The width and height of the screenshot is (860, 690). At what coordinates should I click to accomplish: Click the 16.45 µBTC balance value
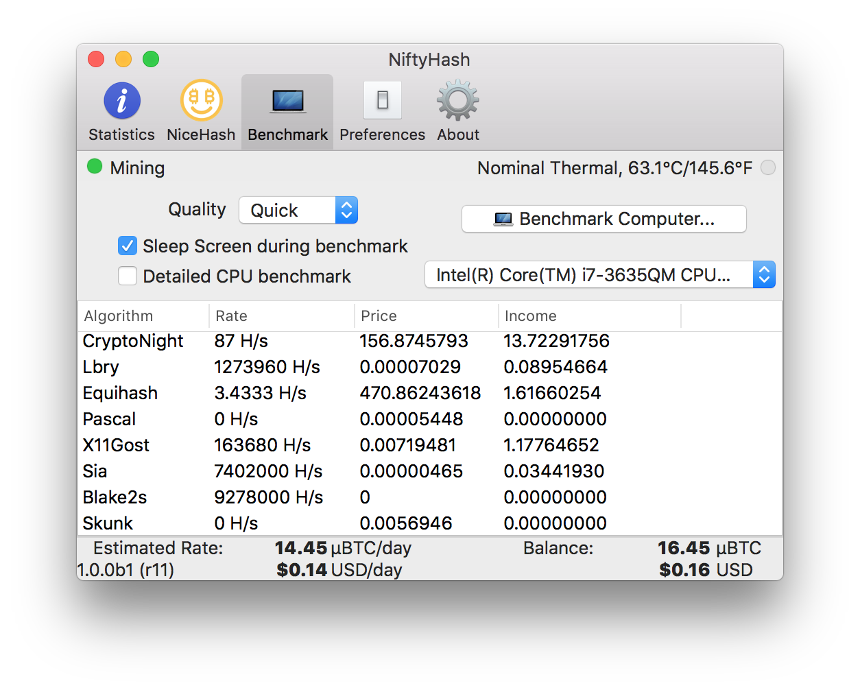710,548
